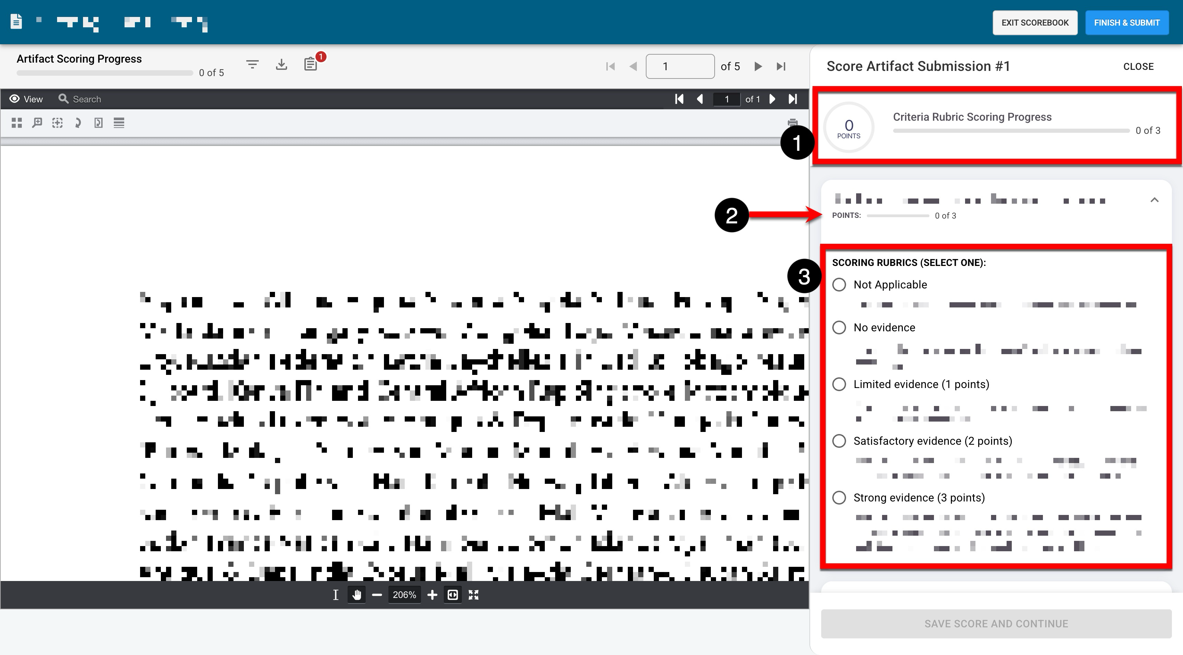Rotate the document clockwise
1183x655 pixels.
click(77, 122)
